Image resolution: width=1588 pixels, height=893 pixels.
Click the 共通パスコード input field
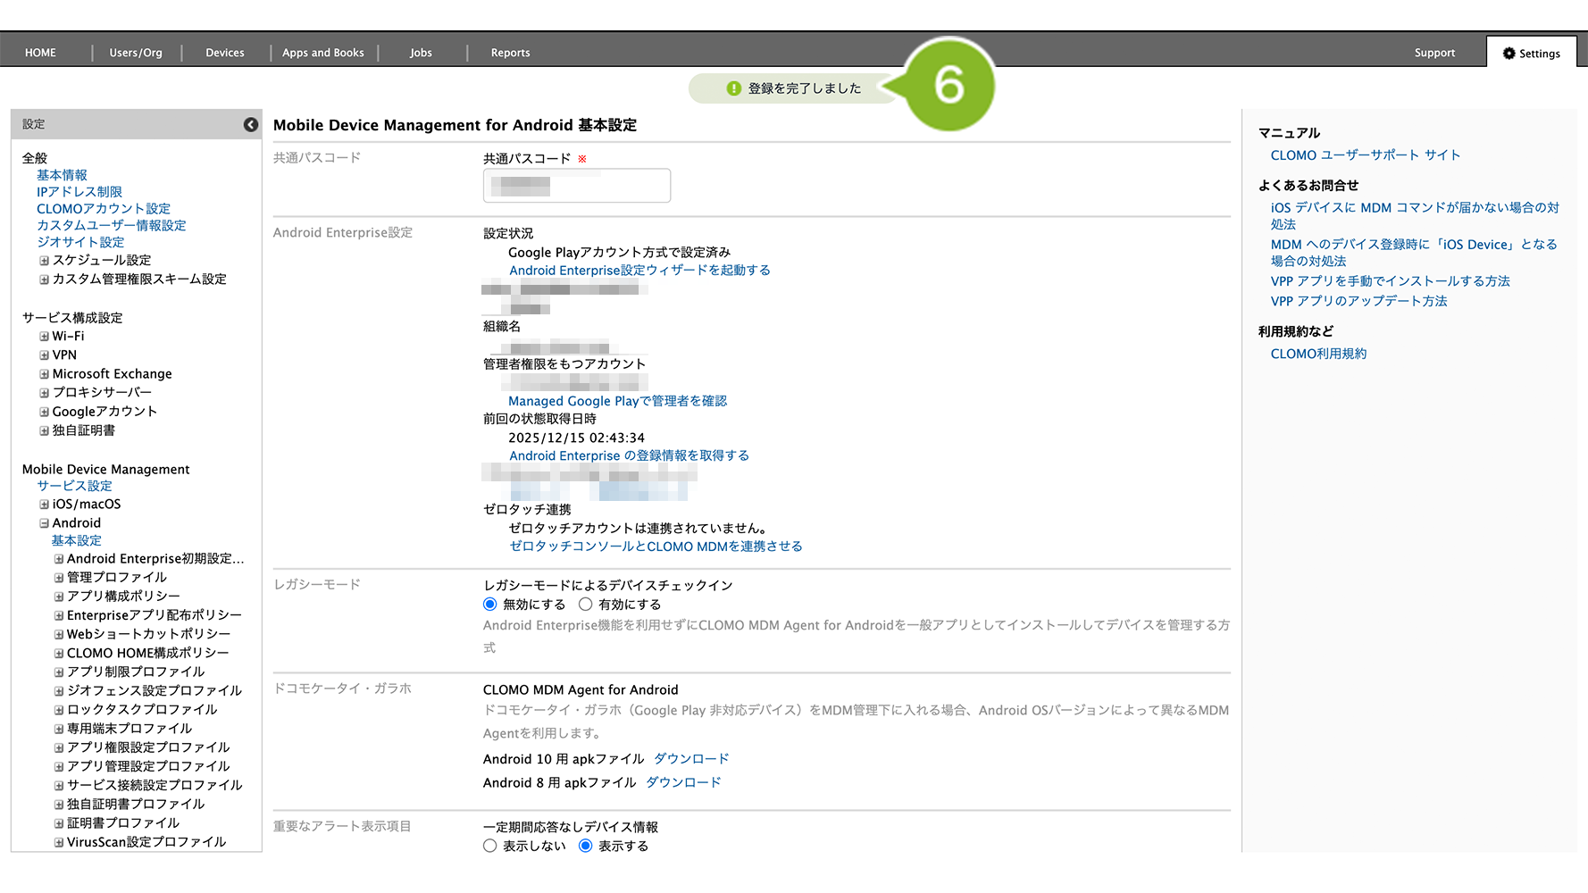577,186
